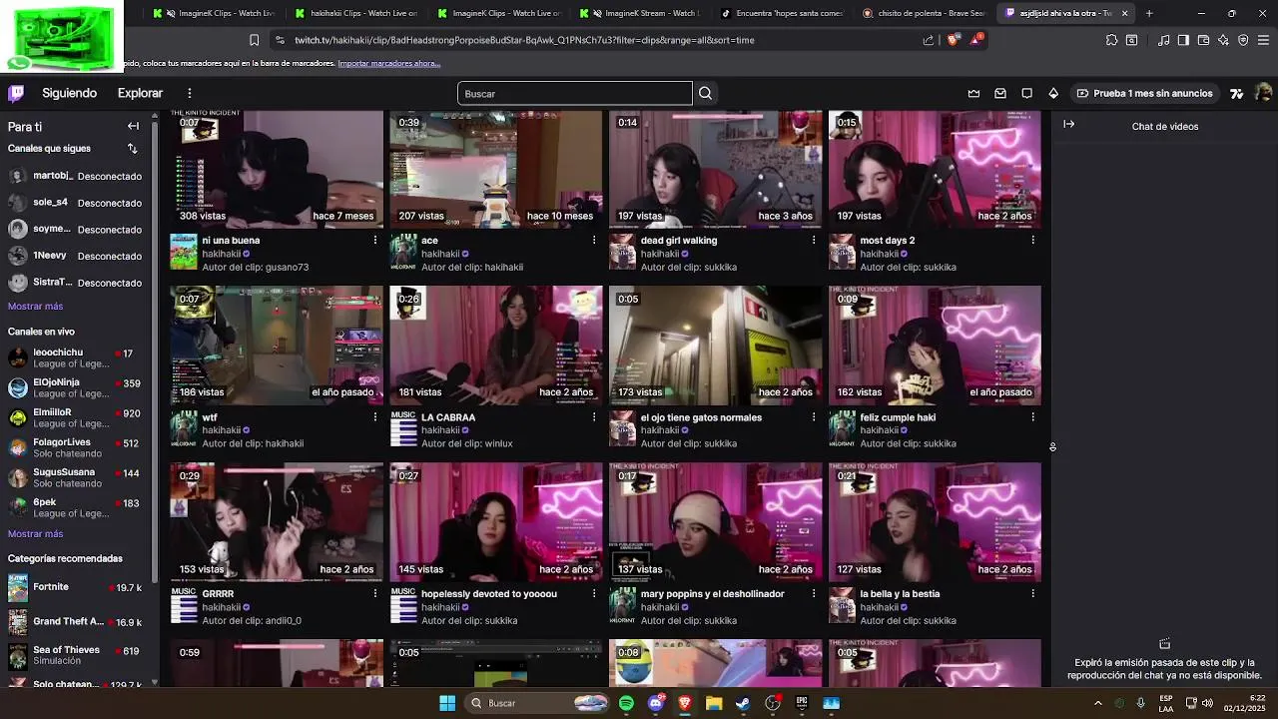Open clip title 'hopelessly devoted to yooou'
Screen dimensions: 1278x719
489,593
